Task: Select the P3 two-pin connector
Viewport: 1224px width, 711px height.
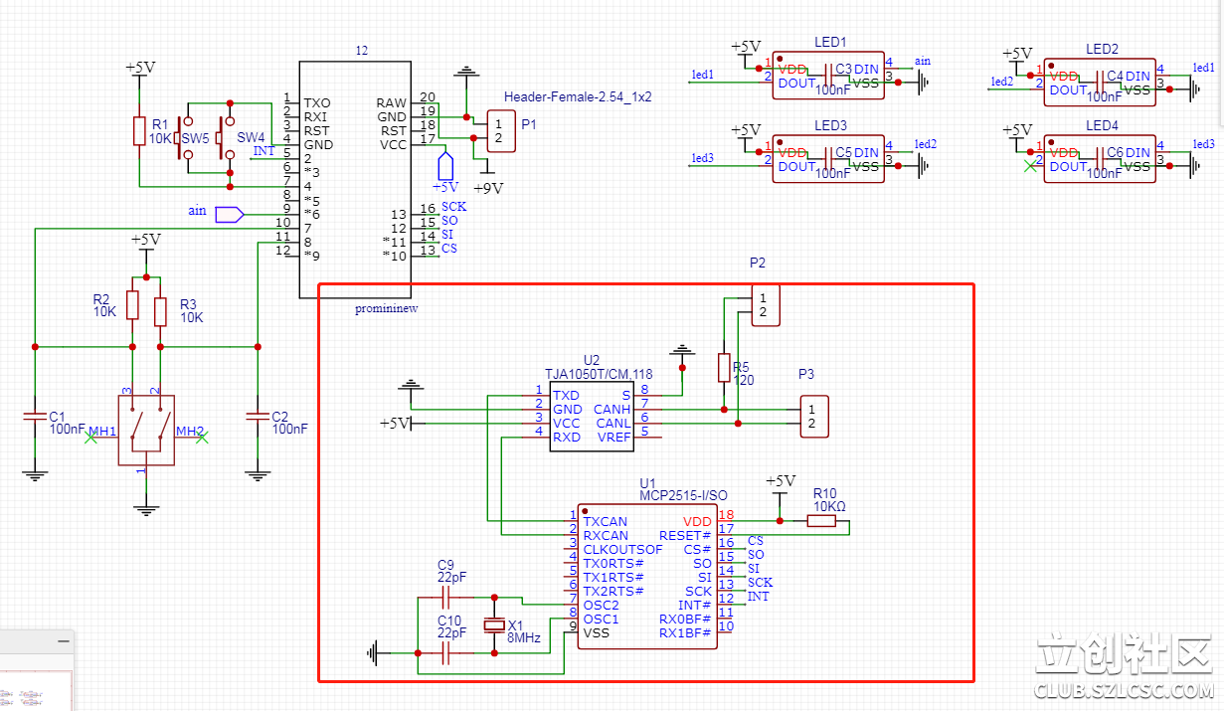Action: 813,417
